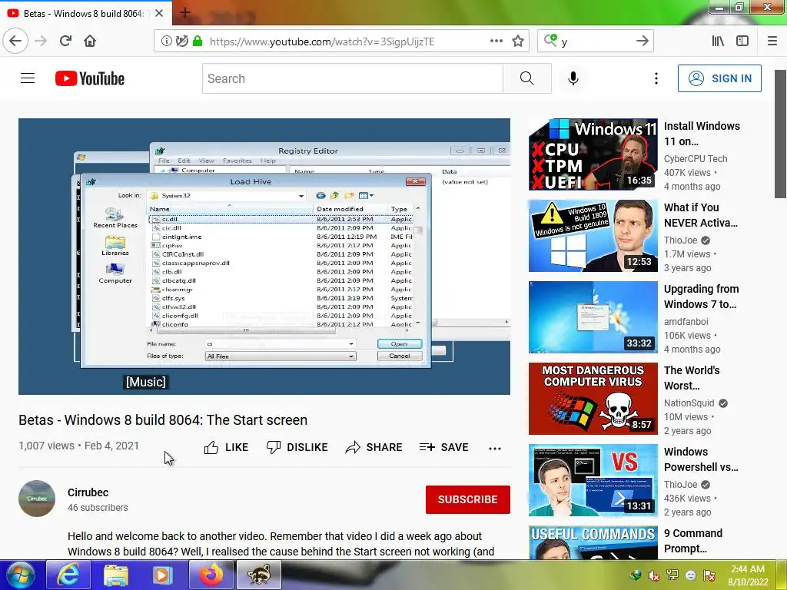Click the browser search box containing y
This screenshot has width=787, height=590.
click(x=596, y=41)
